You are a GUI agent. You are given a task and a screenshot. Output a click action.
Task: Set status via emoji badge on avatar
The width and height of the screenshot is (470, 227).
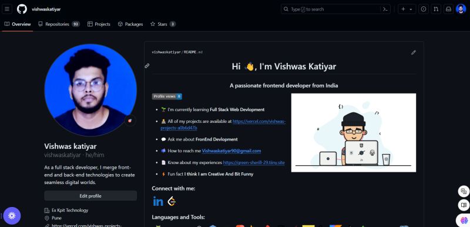[130, 121]
